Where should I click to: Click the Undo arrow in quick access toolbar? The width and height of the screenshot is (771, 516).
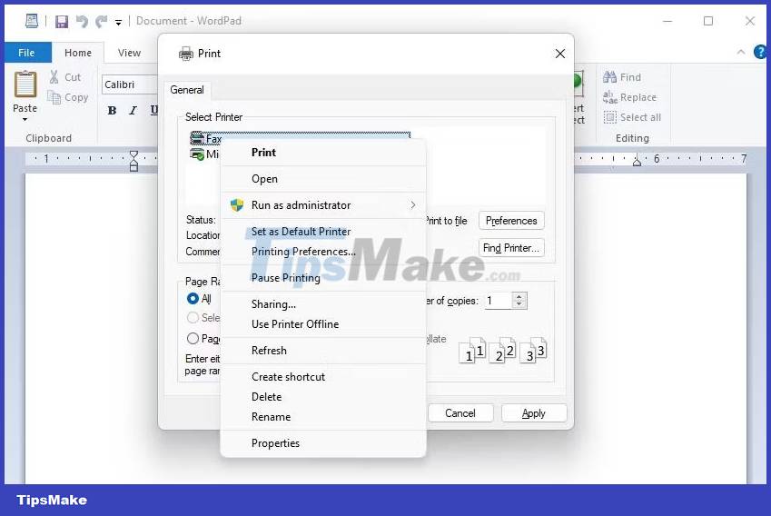pyautogui.click(x=82, y=21)
